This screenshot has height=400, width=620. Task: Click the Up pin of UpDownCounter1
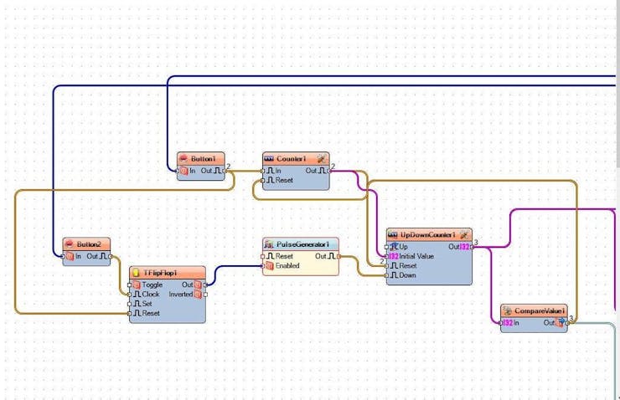point(387,247)
